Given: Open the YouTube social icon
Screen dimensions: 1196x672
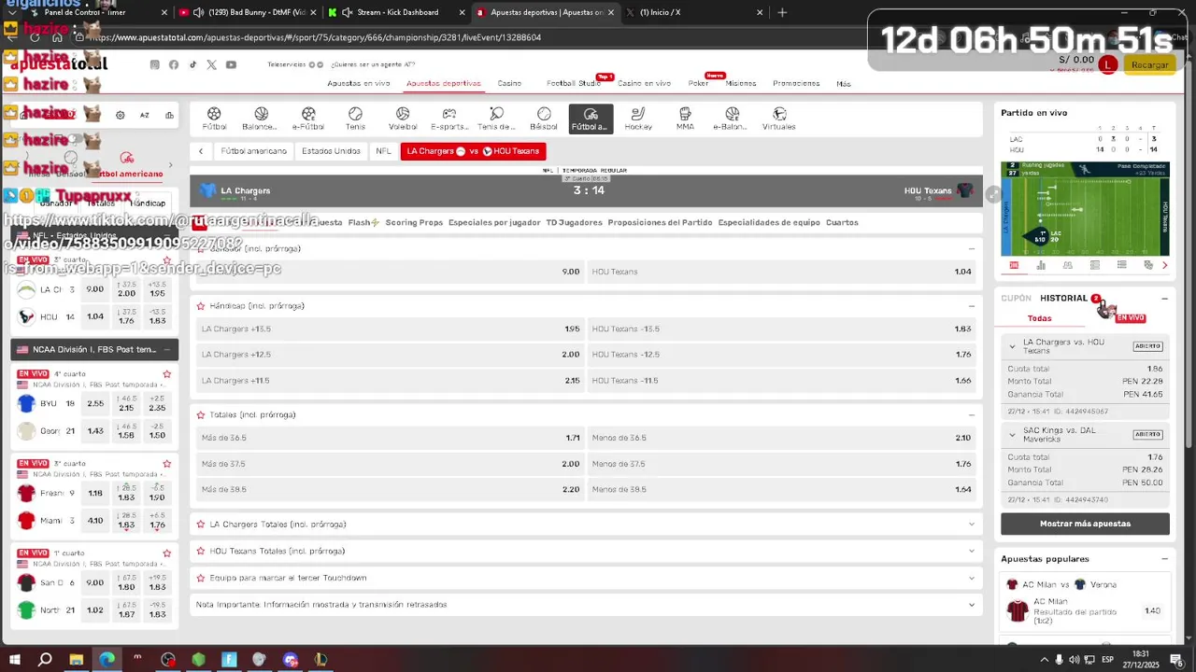Looking at the screenshot, I should (x=231, y=64).
